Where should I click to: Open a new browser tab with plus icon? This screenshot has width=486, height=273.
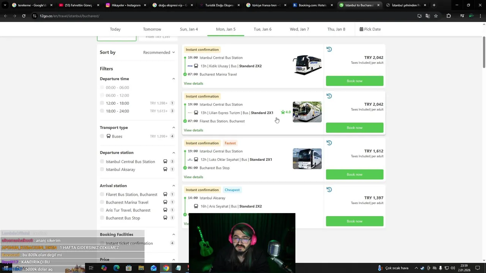point(434,5)
